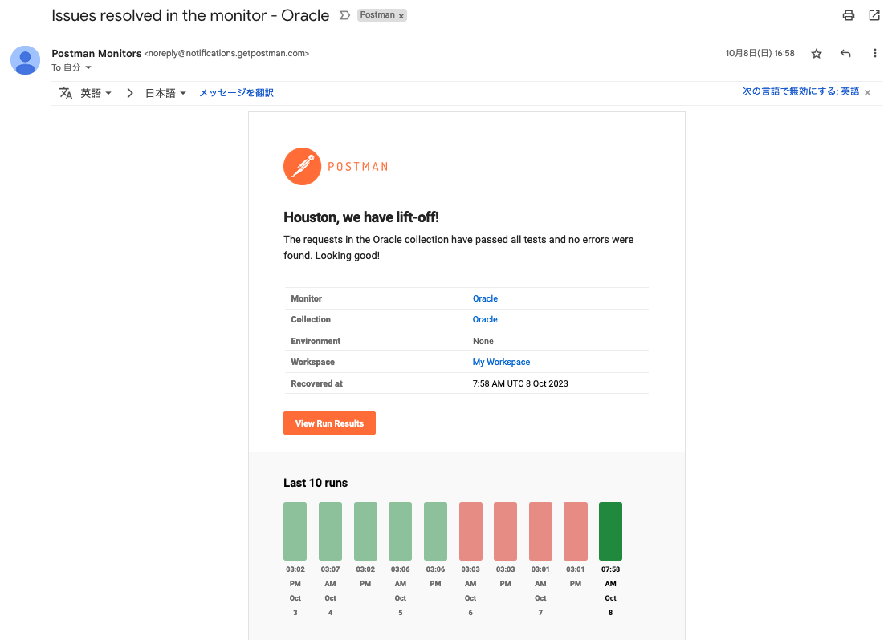Star this Postman Monitors email
The image size is (892, 640).
pyautogui.click(x=817, y=54)
